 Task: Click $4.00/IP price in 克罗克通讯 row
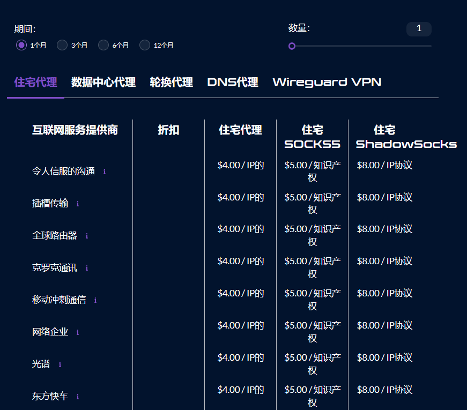[x=241, y=261]
